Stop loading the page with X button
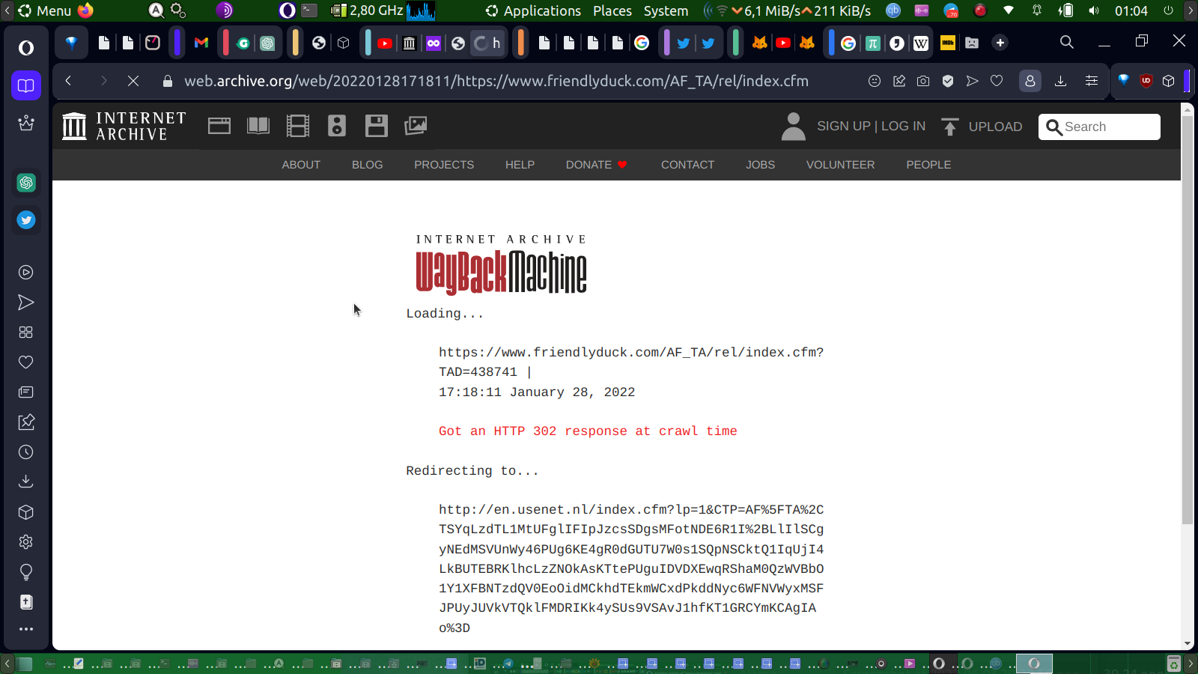The width and height of the screenshot is (1198, 674). 133,81
